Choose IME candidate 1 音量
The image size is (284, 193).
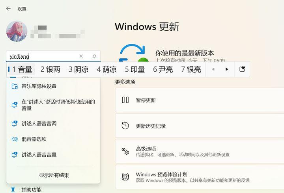[x=22, y=69]
